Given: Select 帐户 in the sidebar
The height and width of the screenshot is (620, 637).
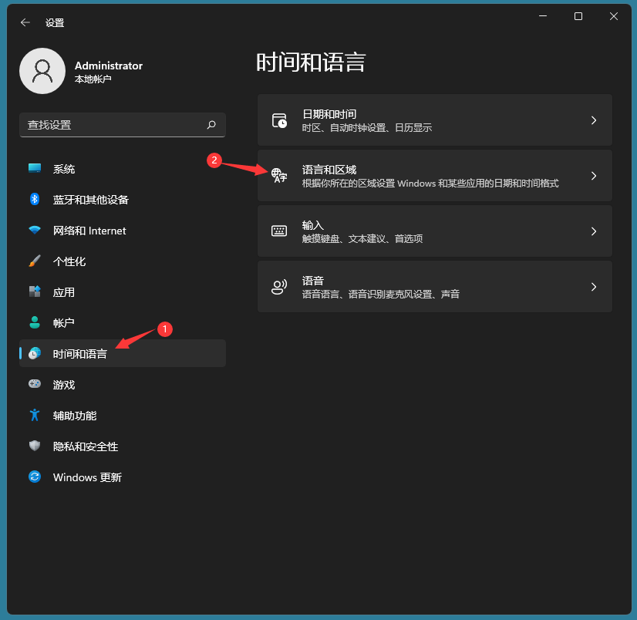Looking at the screenshot, I should tap(123, 322).
